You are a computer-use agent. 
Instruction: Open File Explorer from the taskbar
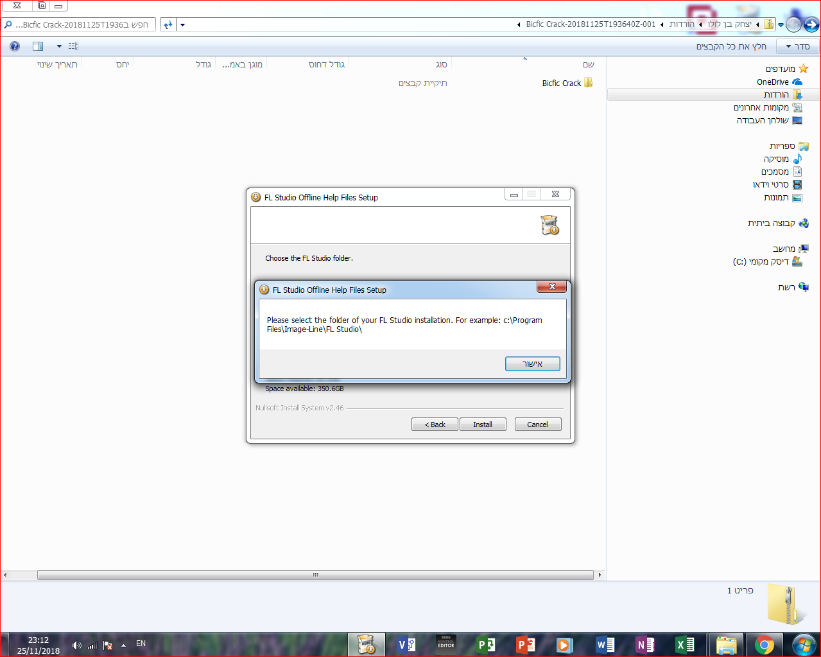pyautogui.click(x=726, y=644)
